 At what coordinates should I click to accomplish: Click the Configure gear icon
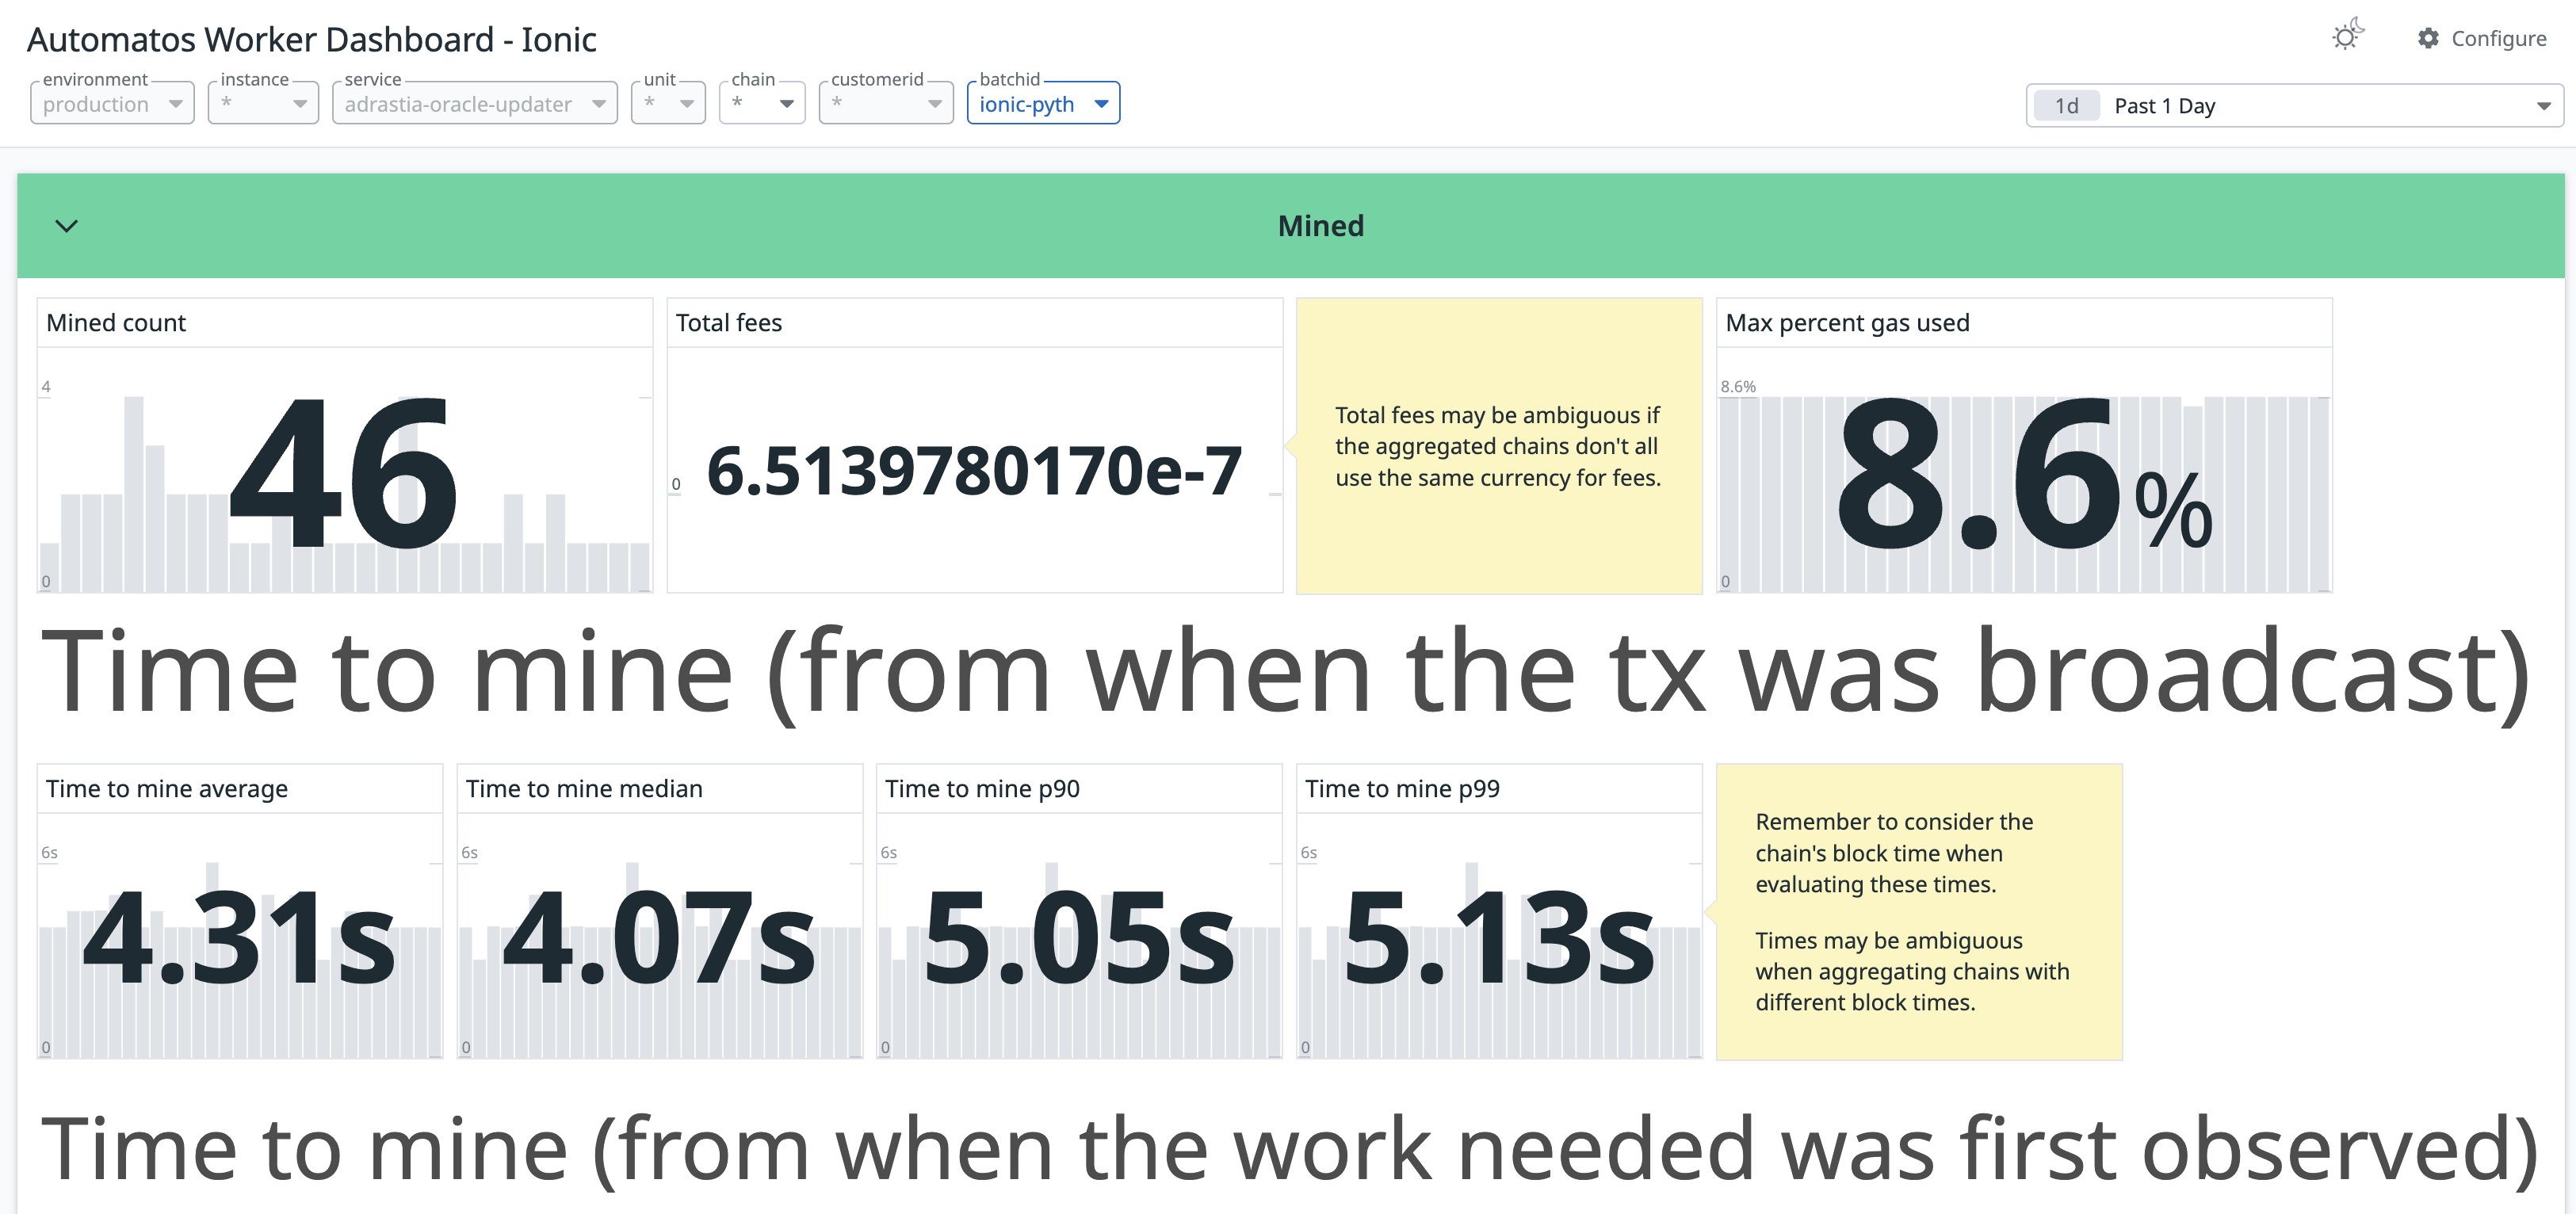pos(2428,38)
